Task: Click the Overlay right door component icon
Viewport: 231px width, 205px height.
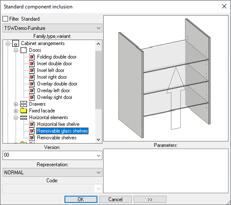Action: [x=32, y=97]
